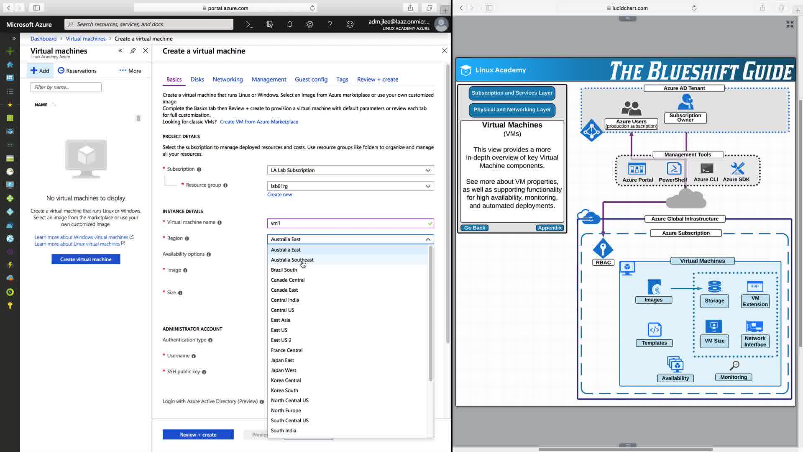Image resolution: width=803 pixels, height=452 pixels.
Task: Click the Create VM from Azure Marketplace link
Action: click(x=259, y=122)
